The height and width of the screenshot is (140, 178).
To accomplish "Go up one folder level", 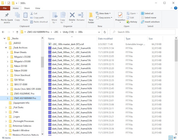I will (x=17, y=32).
